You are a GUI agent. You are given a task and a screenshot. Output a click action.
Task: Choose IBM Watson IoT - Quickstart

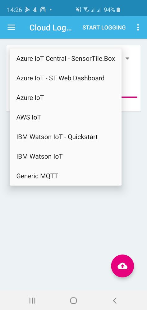66,137
